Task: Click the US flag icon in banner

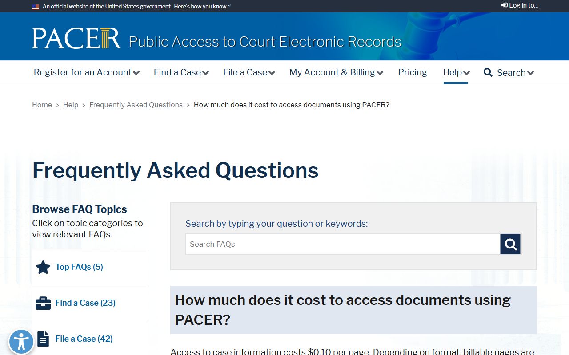Action: 36,7
